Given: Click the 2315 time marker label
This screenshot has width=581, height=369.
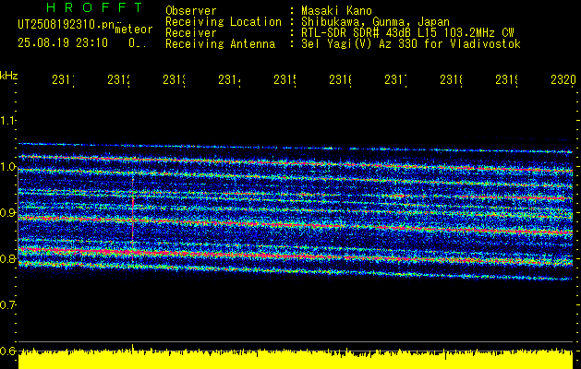Looking at the screenshot, I should 285,80.
